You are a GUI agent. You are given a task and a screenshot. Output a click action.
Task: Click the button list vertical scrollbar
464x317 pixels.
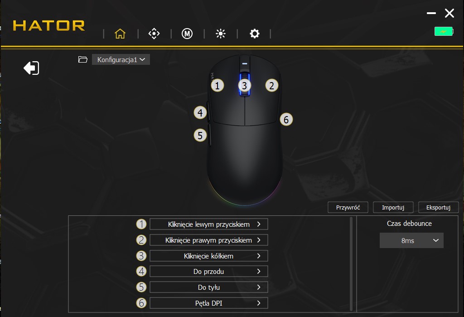click(x=352, y=263)
